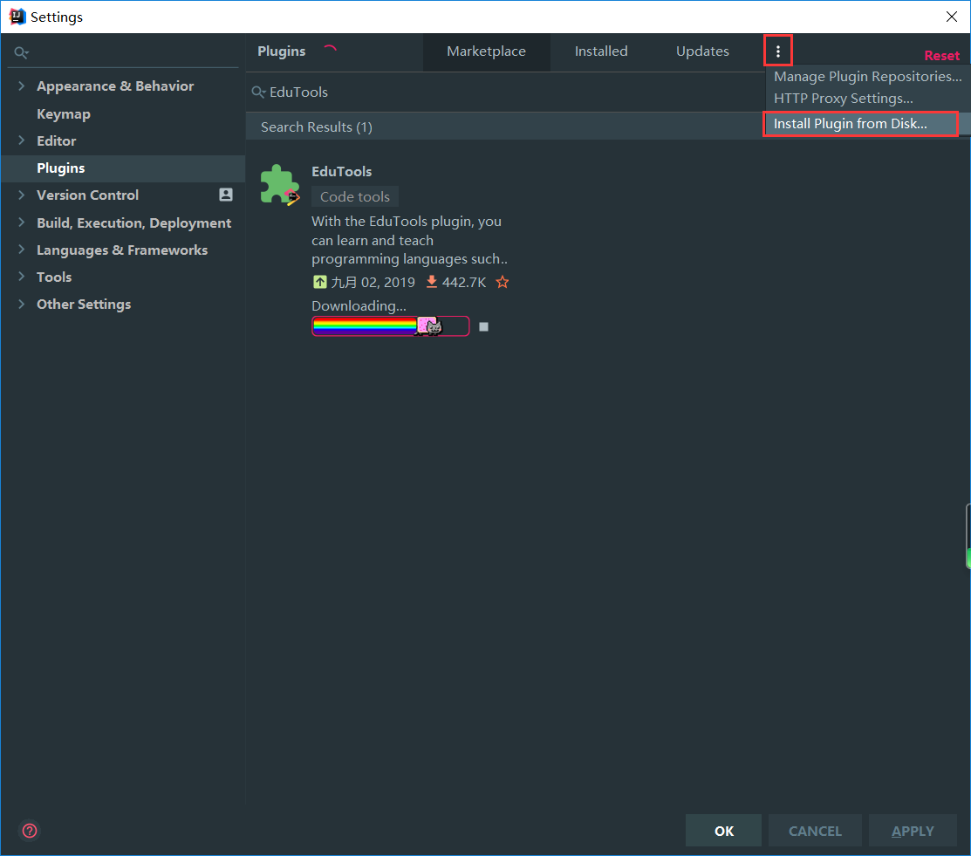971x856 pixels.
Task: Click the help question mark icon
Action: (30, 830)
